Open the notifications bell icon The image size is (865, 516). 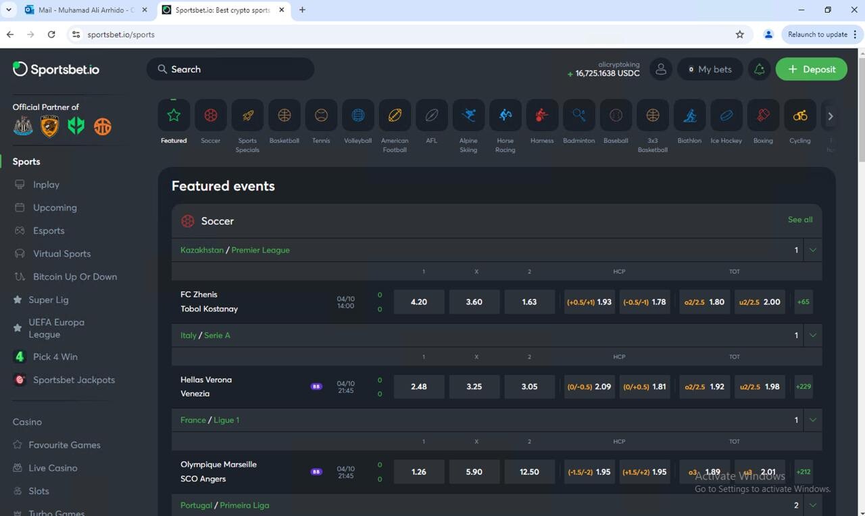coord(760,69)
